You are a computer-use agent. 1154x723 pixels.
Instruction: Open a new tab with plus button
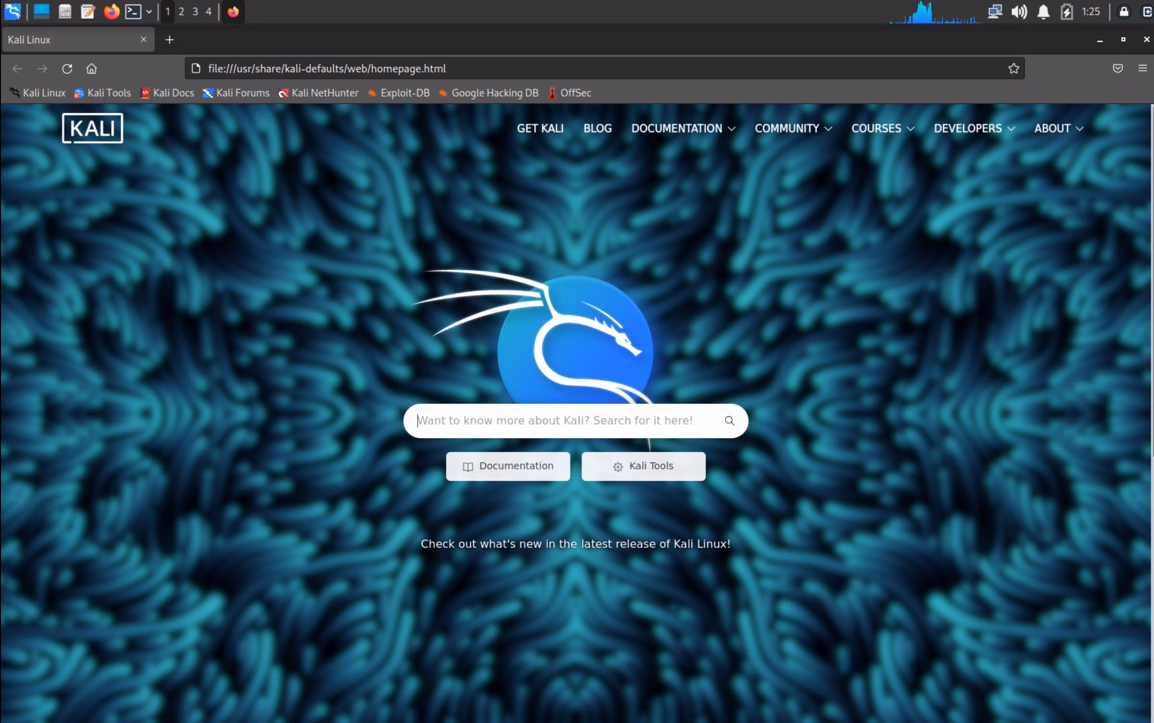[169, 40]
